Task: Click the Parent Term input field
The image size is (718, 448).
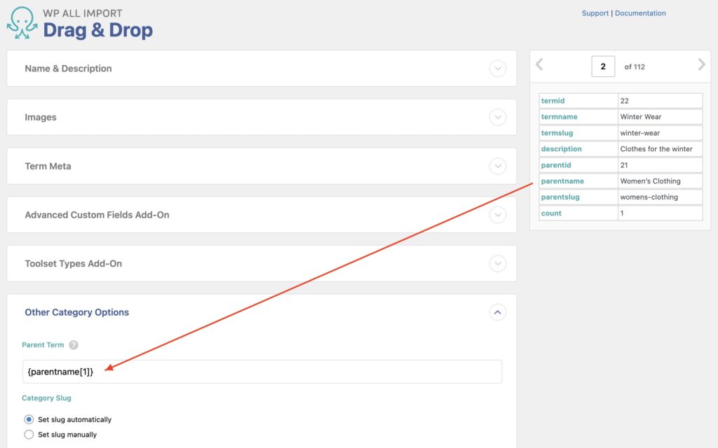Action: [x=262, y=372]
